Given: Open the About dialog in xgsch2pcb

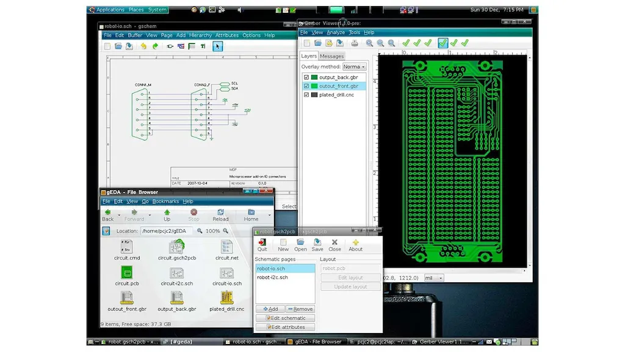Looking at the screenshot, I should tap(356, 245).
